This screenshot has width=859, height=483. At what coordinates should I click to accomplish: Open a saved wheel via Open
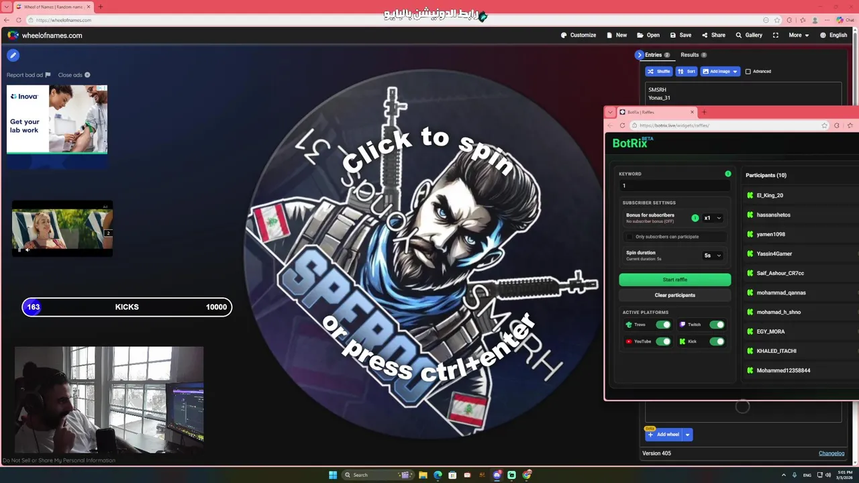tap(648, 35)
